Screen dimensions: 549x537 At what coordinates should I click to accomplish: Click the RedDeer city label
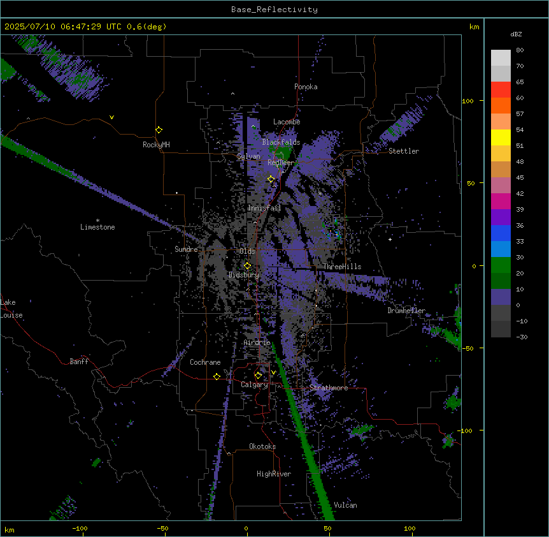click(281, 163)
